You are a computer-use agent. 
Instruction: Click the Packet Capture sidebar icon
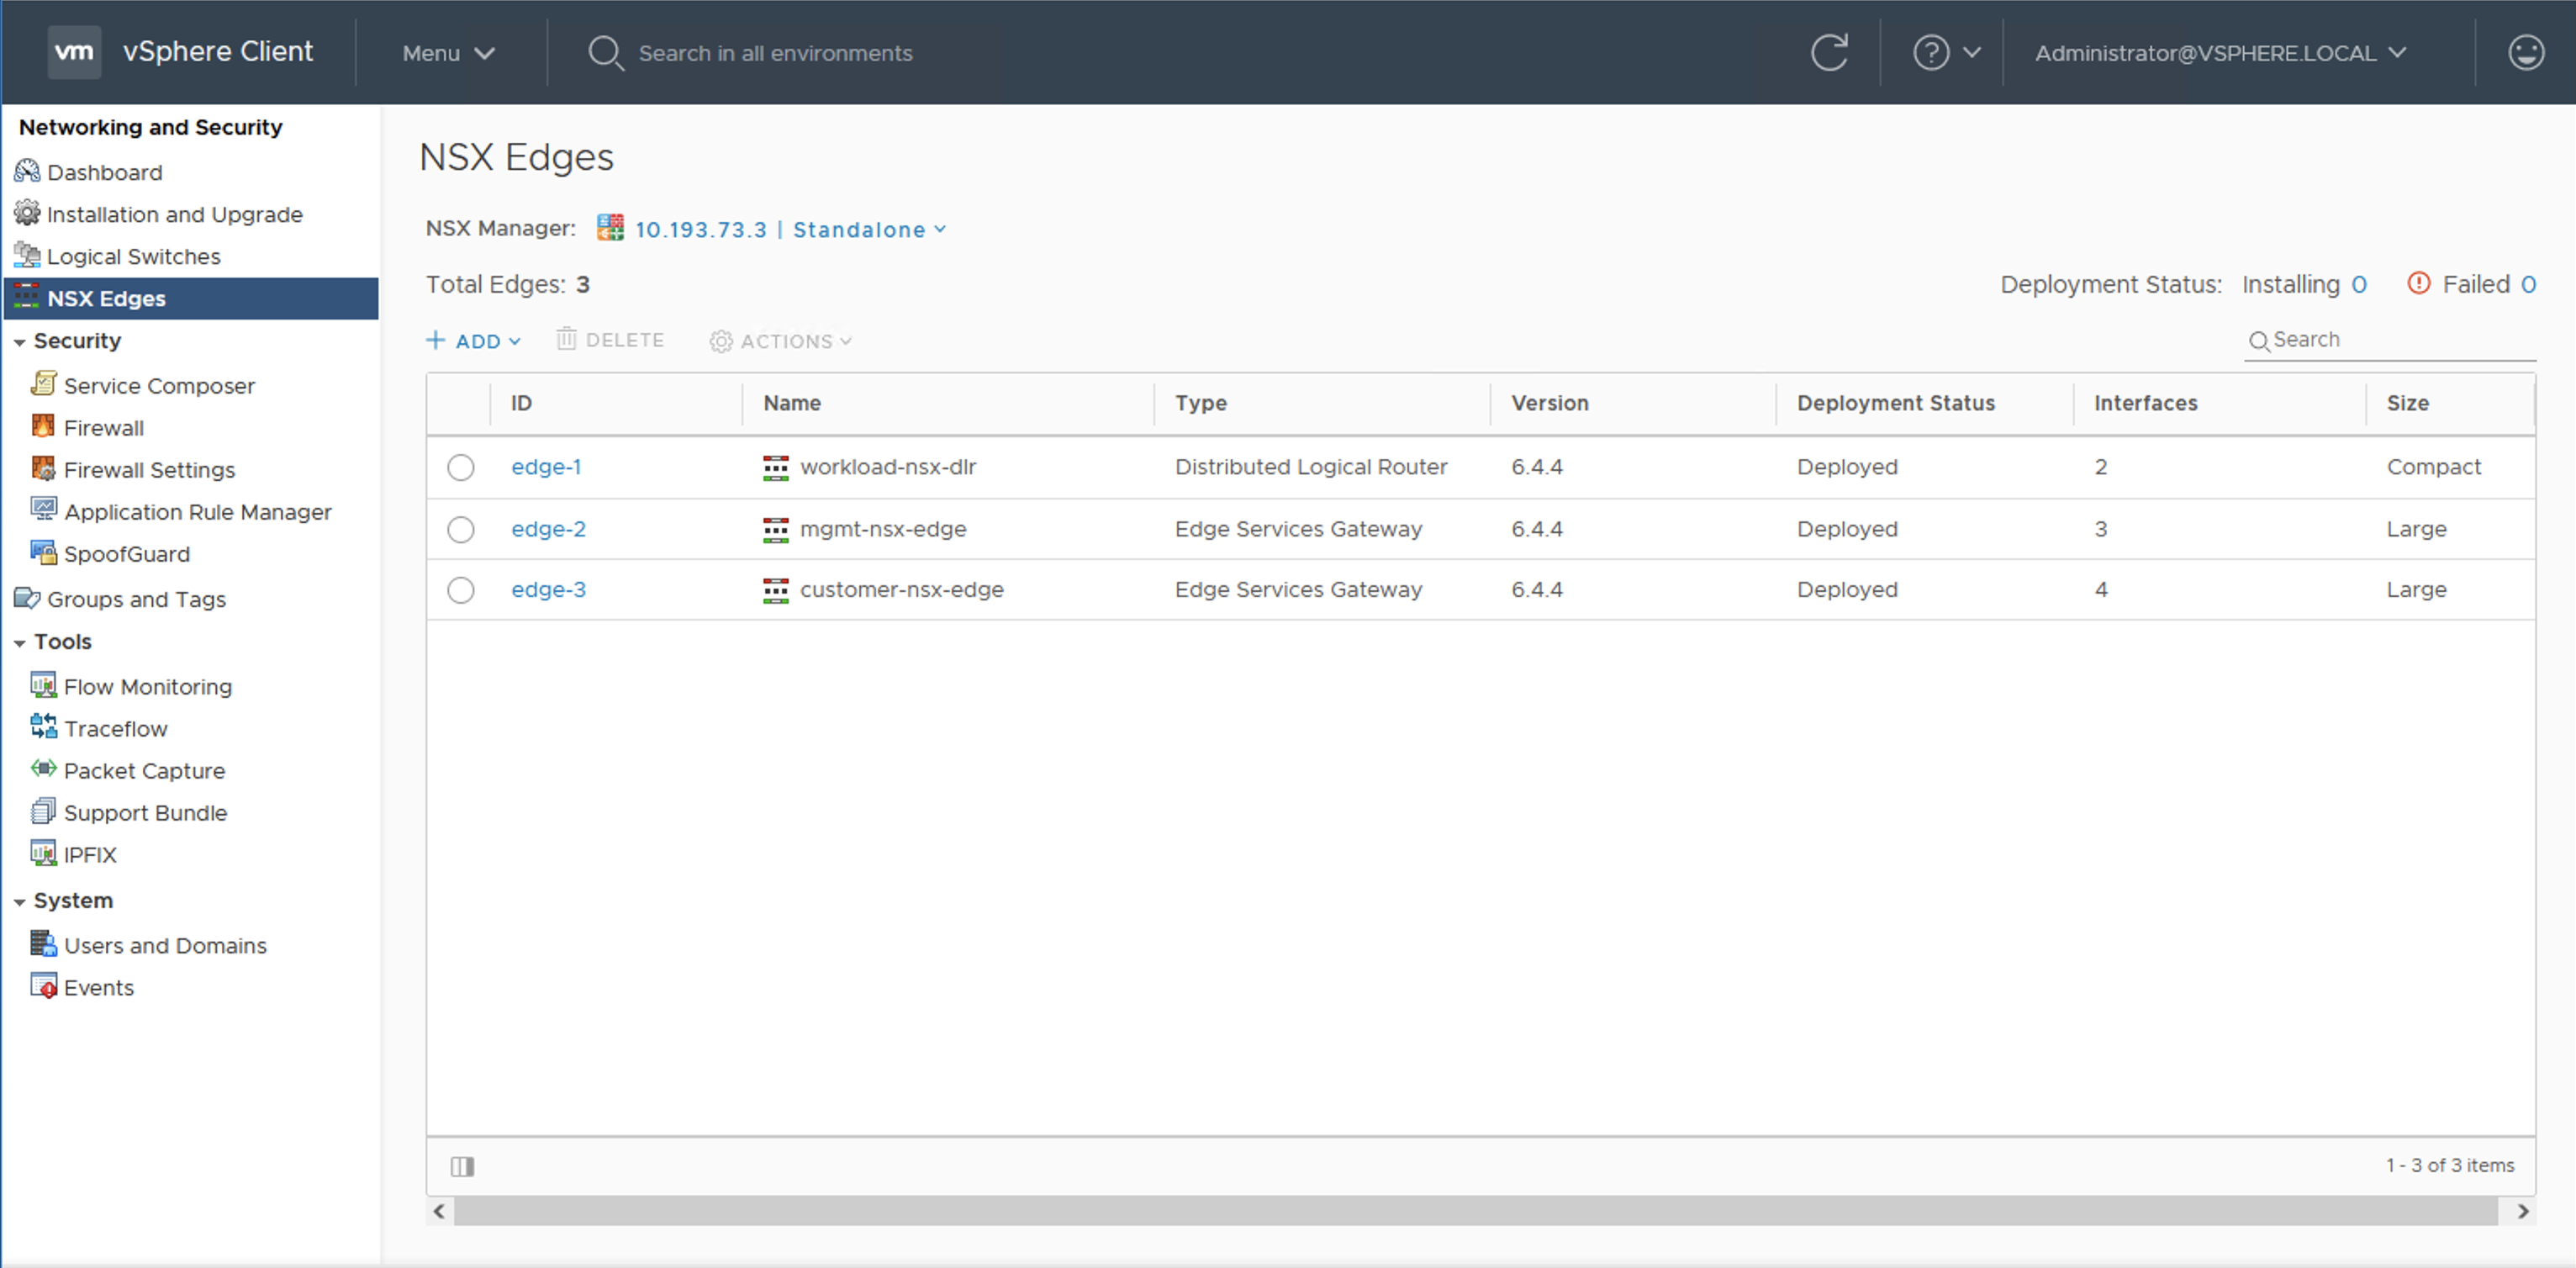[x=43, y=769]
